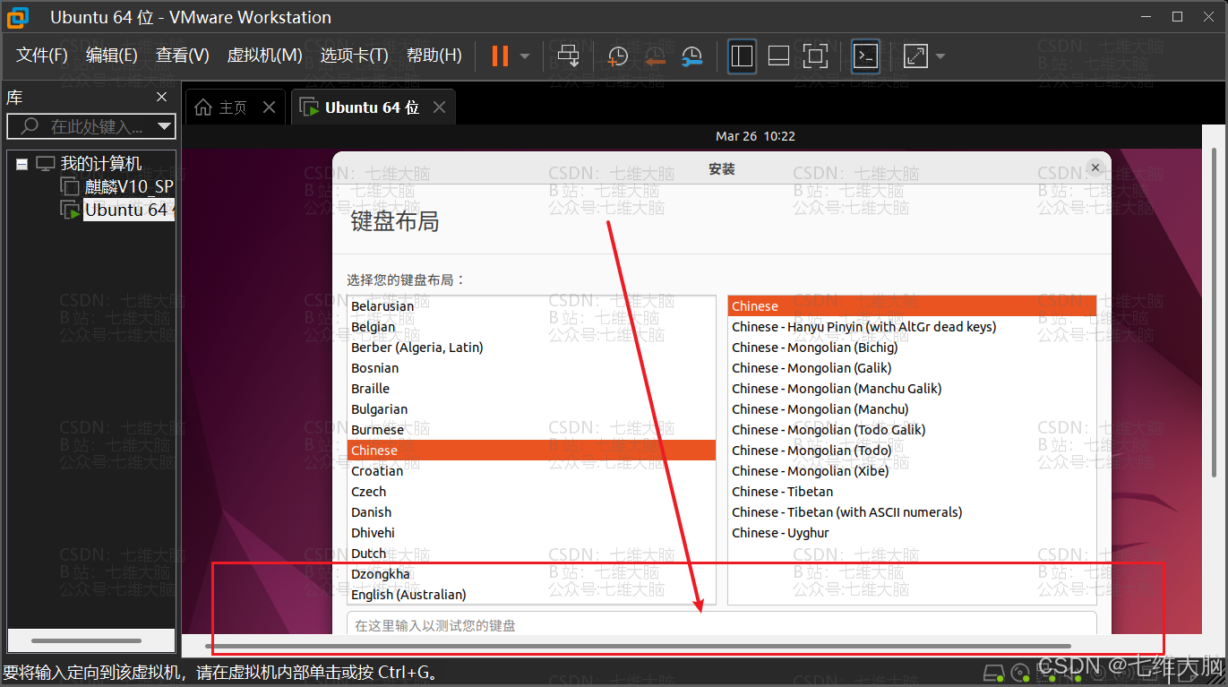This screenshot has width=1228, height=687.
Task: Click the library panel horizontal scrollbar
Action: coord(87,641)
